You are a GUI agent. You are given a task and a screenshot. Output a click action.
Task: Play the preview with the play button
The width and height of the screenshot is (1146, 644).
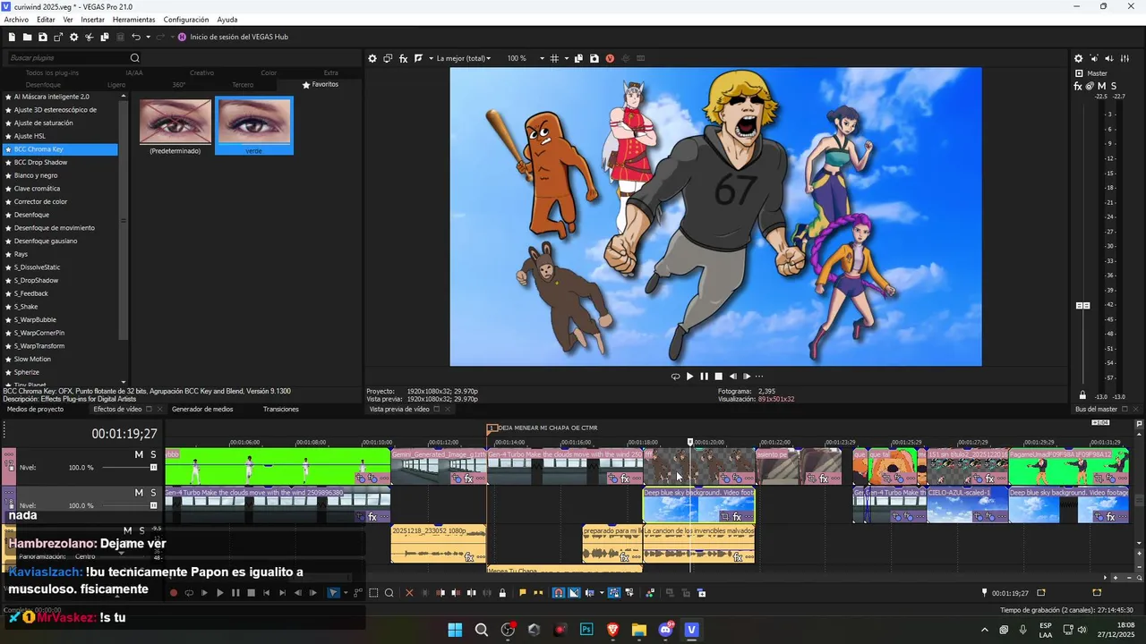pos(689,377)
